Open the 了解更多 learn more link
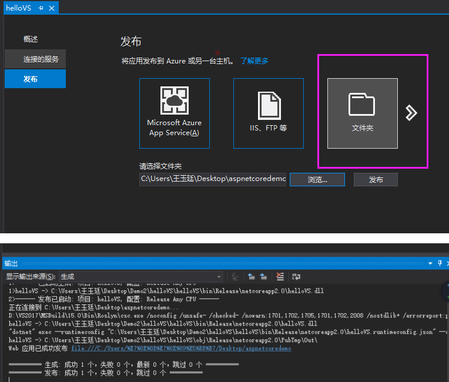Screen dimensions: 449x382 [254, 61]
